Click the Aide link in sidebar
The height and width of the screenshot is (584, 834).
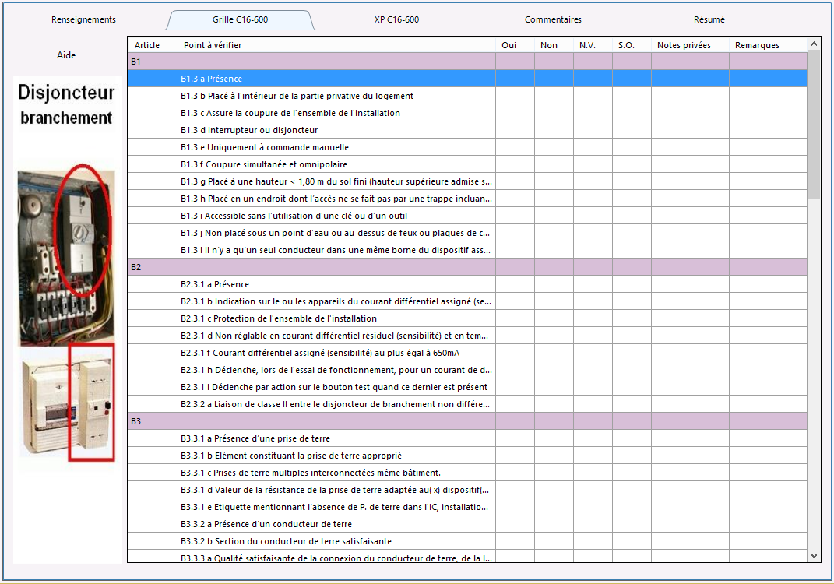66,55
